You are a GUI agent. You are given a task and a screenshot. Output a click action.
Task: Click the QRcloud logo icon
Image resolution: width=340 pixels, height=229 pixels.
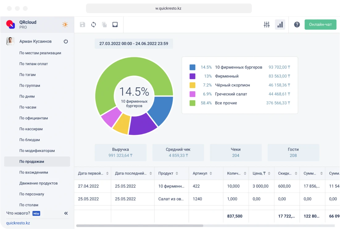tap(10, 24)
